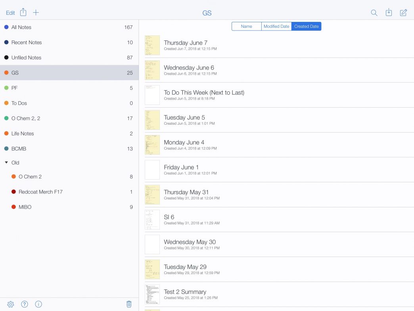Sort notes by Modified Date

click(x=276, y=26)
